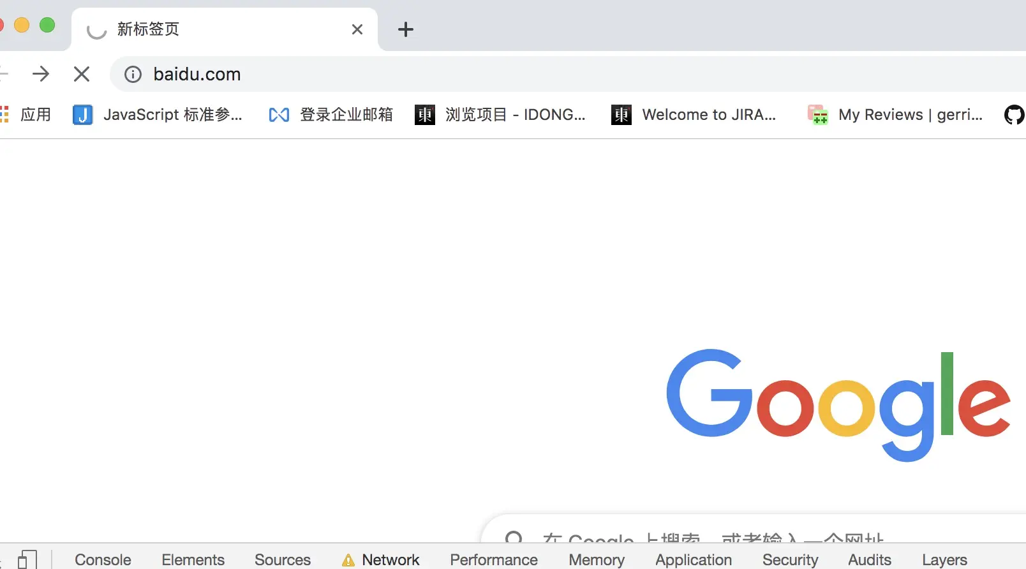The width and height of the screenshot is (1026, 569).
Task: Switch to the Network DevTools tab
Action: click(x=381, y=559)
